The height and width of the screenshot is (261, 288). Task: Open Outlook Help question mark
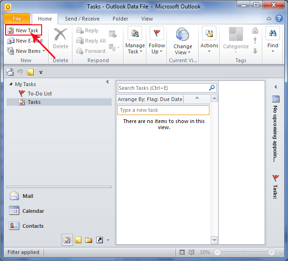(279, 18)
